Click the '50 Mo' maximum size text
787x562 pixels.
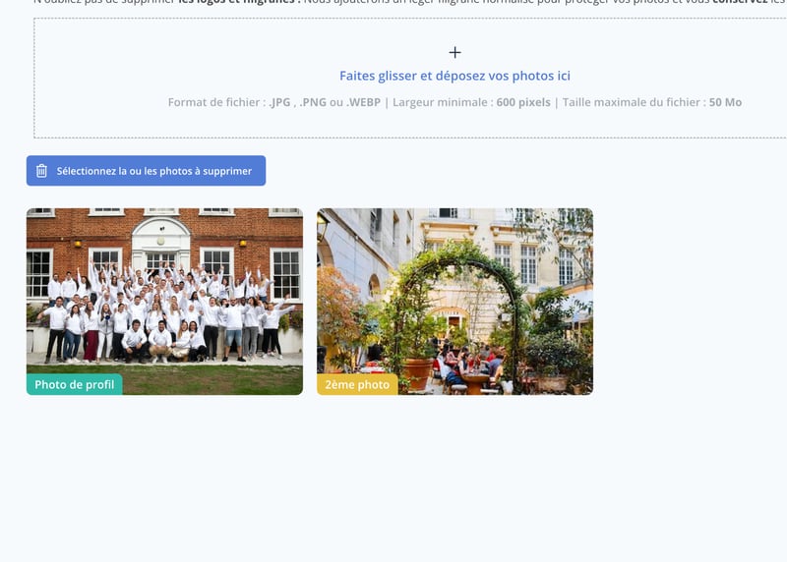(x=725, y=102)
